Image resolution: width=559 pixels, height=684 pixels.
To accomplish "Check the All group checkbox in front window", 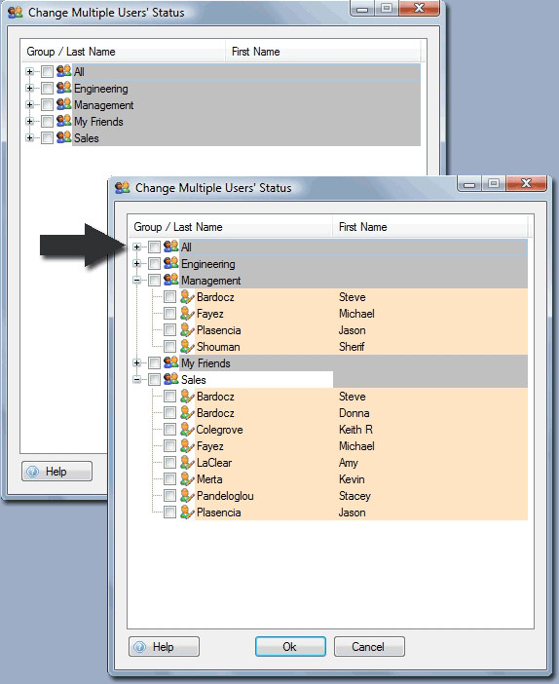I will (154, 247).
